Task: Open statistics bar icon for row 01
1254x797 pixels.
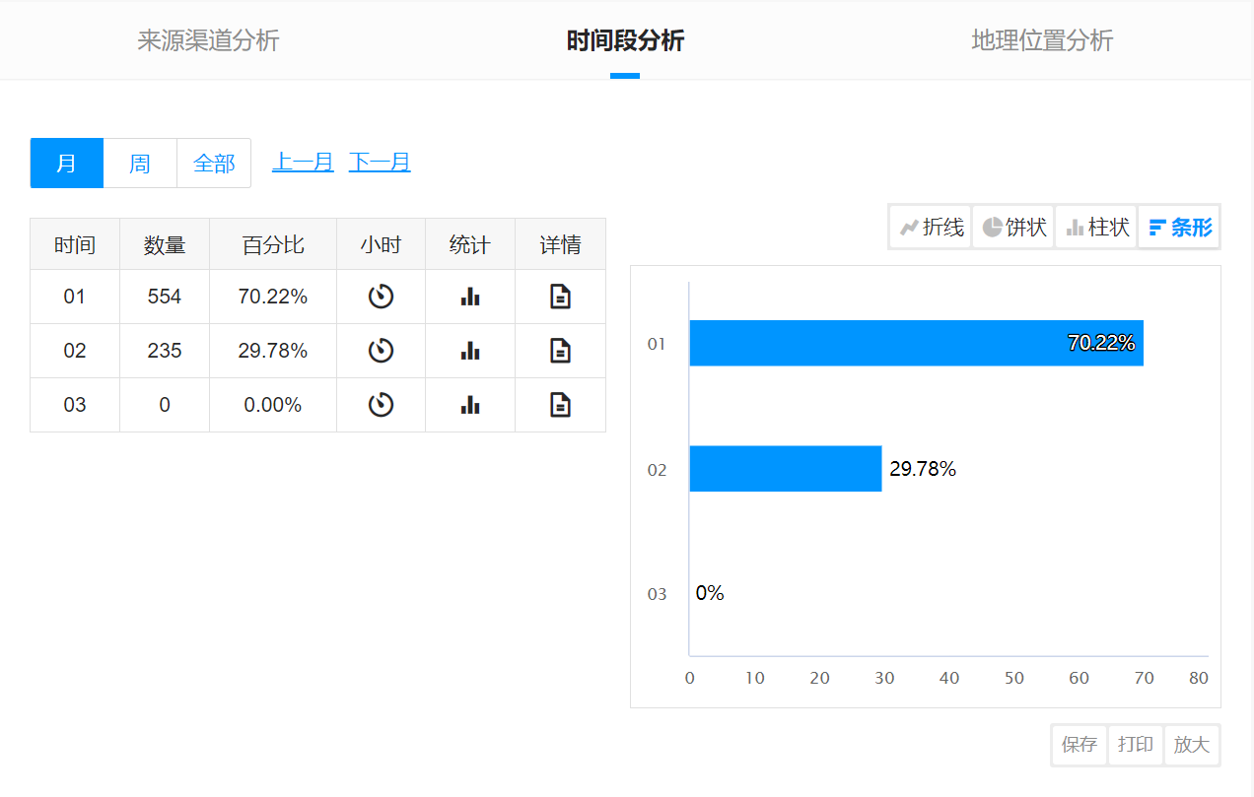Action: [470, 297]
